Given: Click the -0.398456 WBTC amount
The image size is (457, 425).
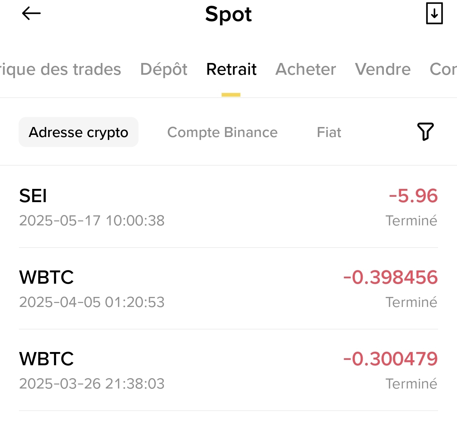Looking at the screenshot, I should coord(390,277).
